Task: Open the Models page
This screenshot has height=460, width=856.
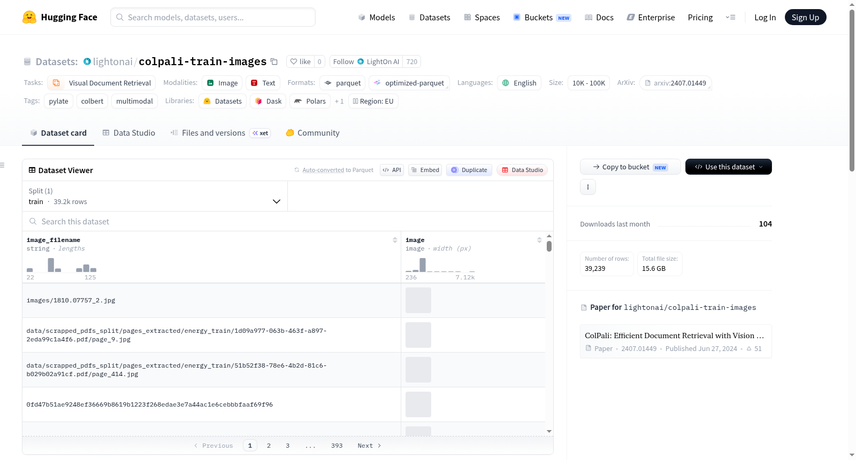Action: (377, 17)
